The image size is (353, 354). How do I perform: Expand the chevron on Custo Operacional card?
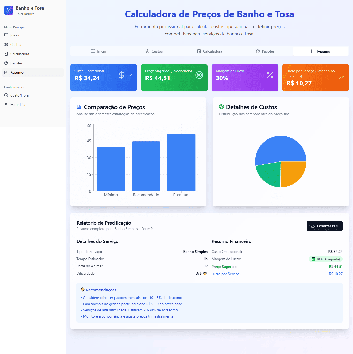click(130, 75)
